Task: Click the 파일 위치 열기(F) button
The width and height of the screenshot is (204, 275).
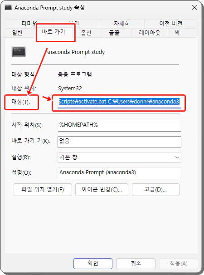Action: coord(43,190)
